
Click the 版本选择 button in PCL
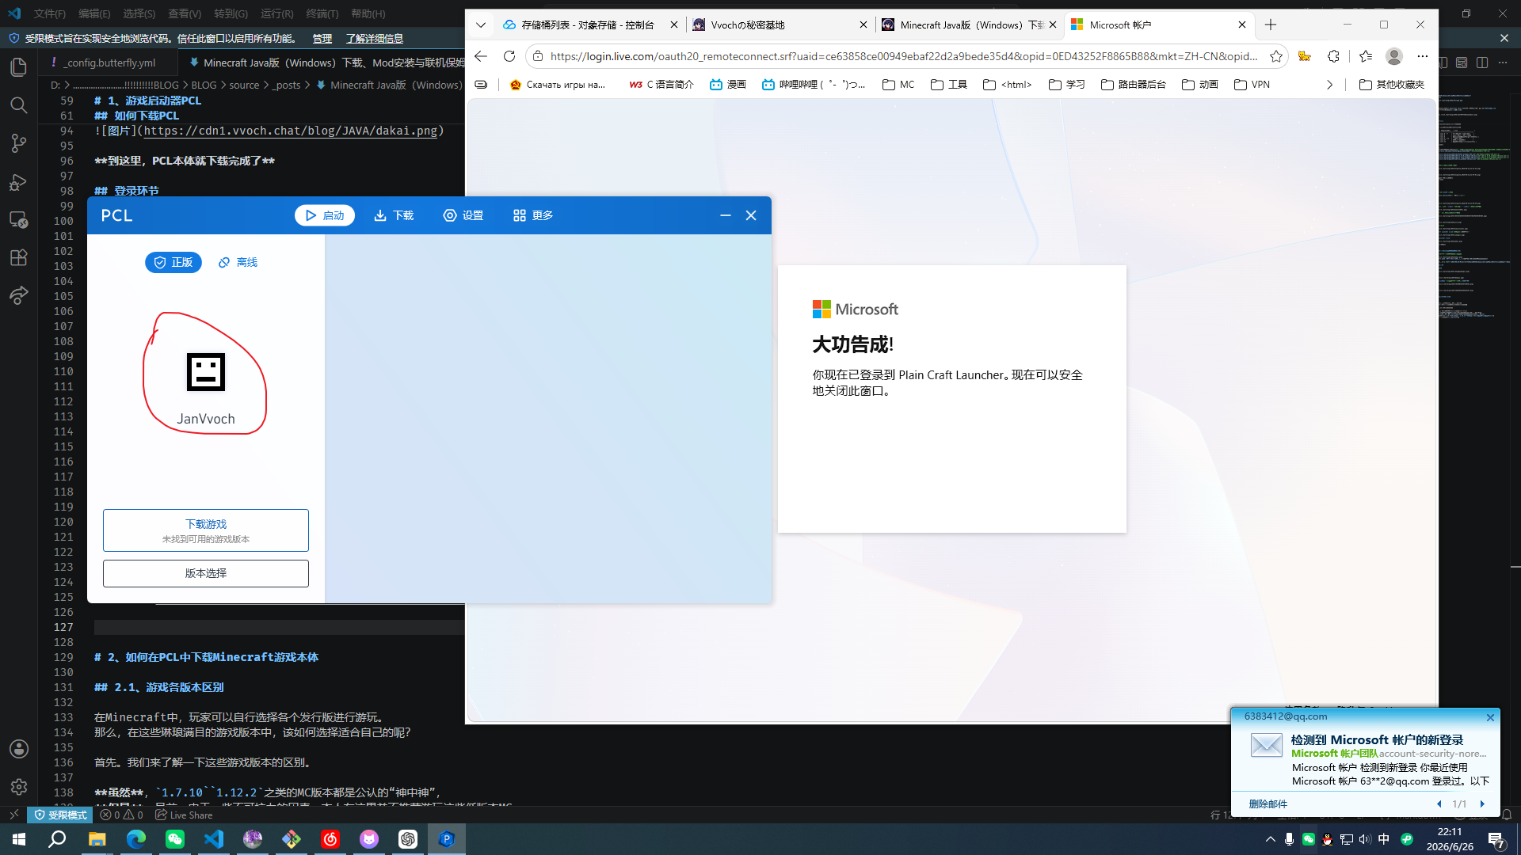(x=206, y=573)
